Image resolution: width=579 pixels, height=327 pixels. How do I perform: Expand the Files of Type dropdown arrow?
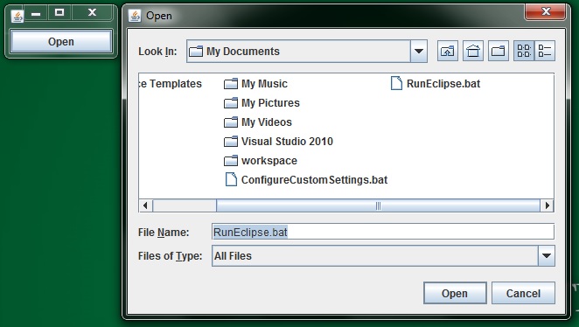coord(547,256)
